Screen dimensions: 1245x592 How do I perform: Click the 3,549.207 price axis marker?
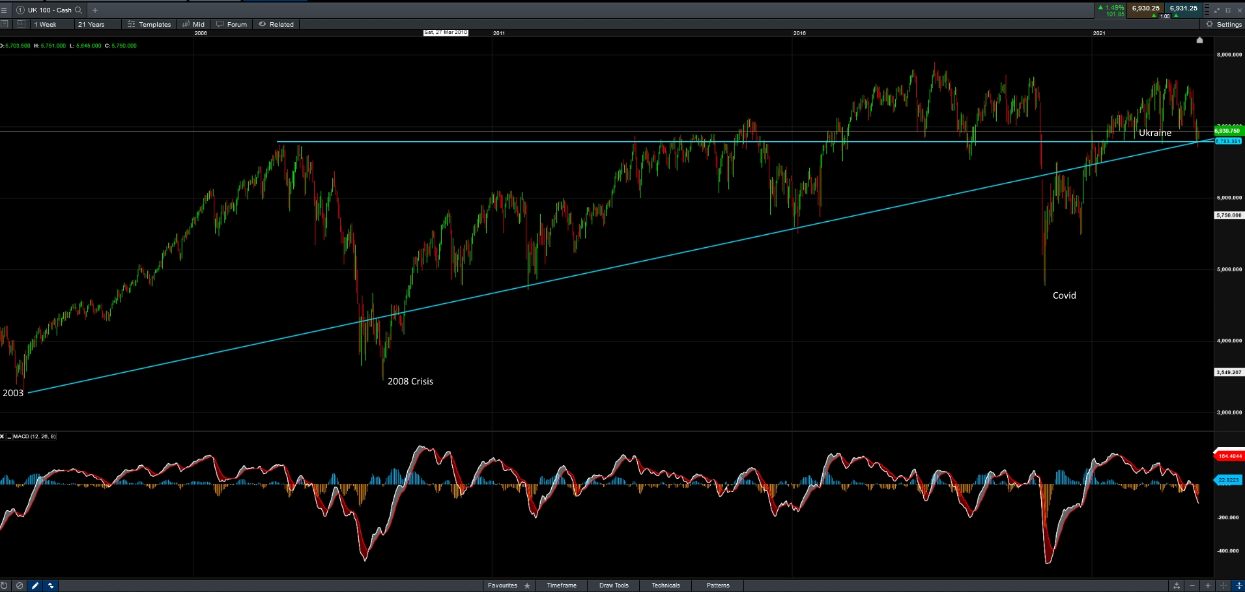[1229, 372]
